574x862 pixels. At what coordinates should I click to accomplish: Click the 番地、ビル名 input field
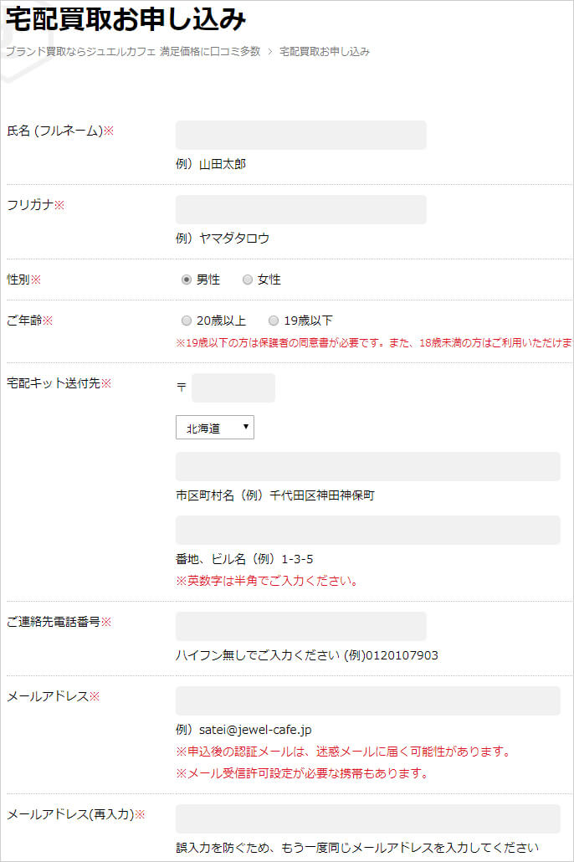coord(368,530)
